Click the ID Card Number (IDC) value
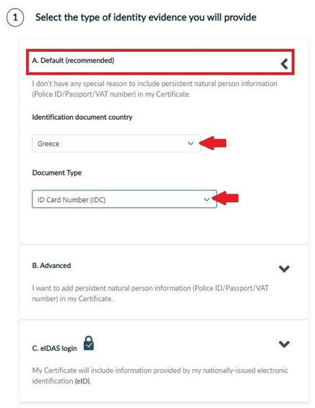 pyautogui.click(x=72, y=200)
